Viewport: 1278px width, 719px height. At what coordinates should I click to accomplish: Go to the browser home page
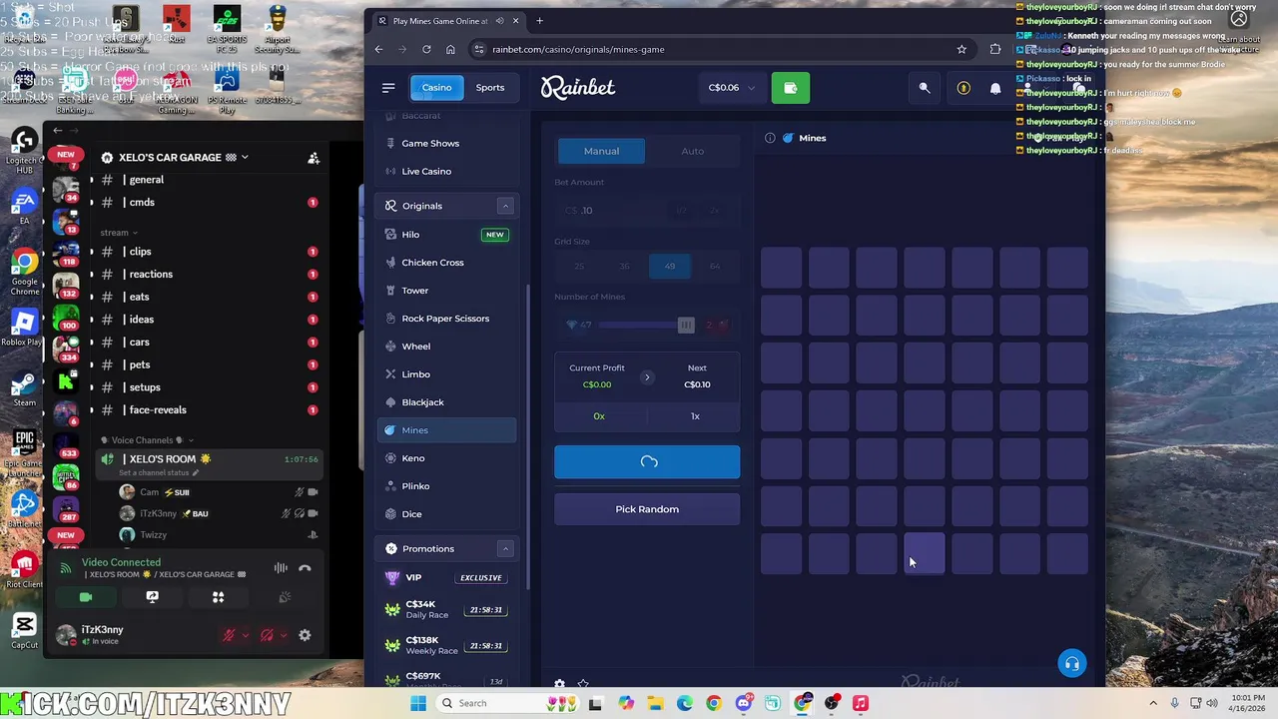(x=450, y=49)
